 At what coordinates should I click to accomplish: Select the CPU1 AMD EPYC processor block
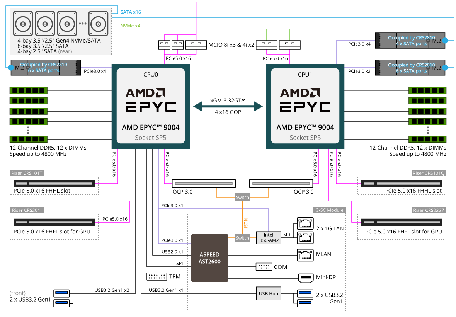(x=305, y=106)
